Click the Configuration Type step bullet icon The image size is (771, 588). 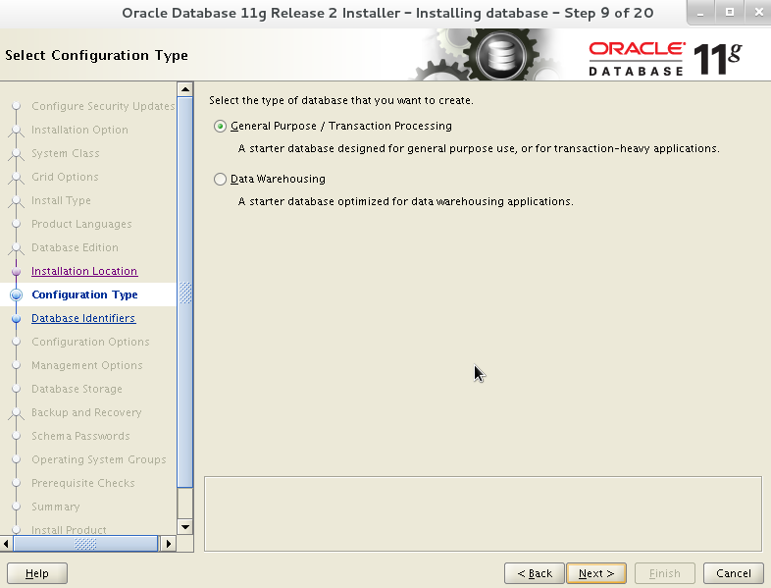pyautogui.click(x=17, y=294)
